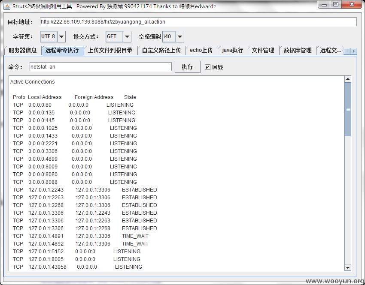Open the 上传文件到根目录 tab

pyautogui.click(x=110, y=50)
